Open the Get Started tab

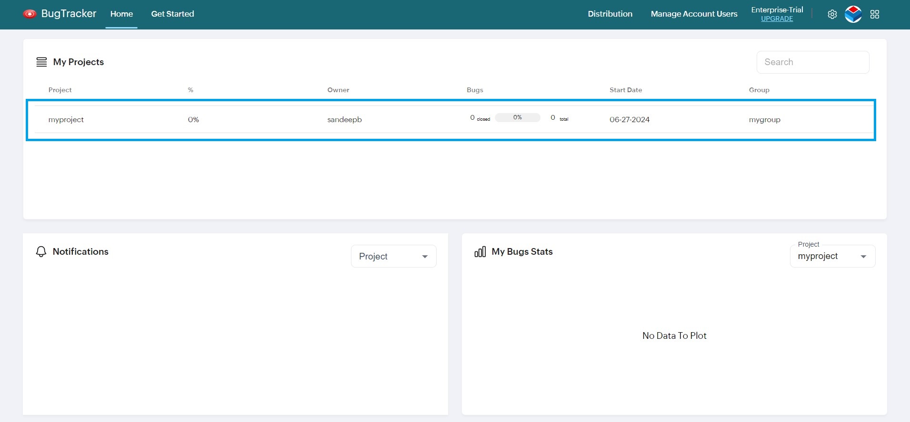172,14
